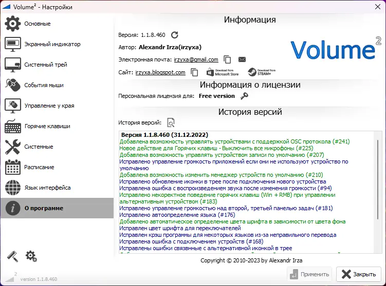Click the Версия 1.1.8.460 (31.12.2022) heading
This screenshot has height=286, width=386.
tap(164, 135)
